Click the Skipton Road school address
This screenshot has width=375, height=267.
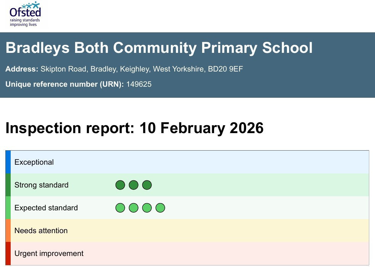(x=142, y=69)
